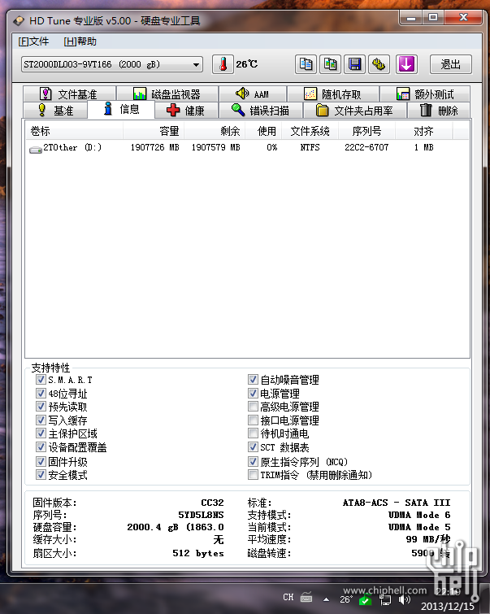Click the 512 bytes sector size value
The width and height of the screenshot is (490, 614).
coord(198,553)
